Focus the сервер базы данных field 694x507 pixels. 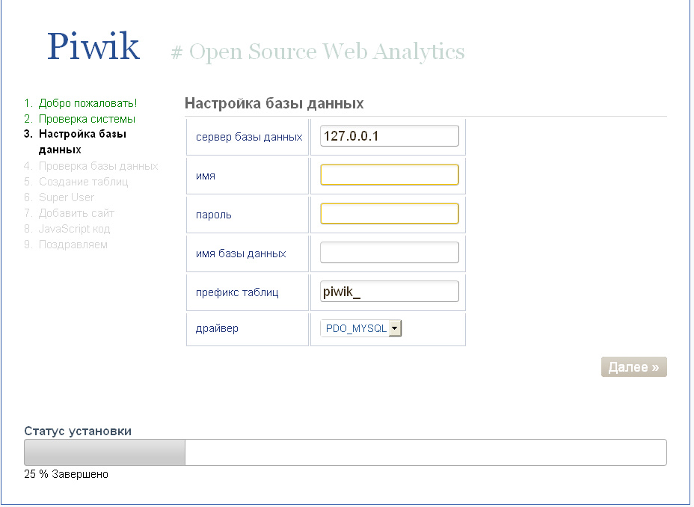[x=390, y=136]
